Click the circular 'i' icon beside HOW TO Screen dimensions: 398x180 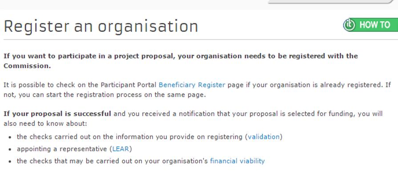pos(350,25)
